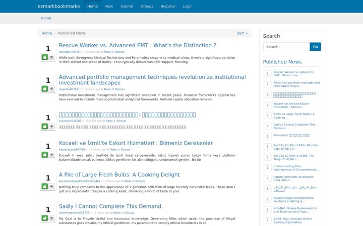Open sidebar link Soi Cầu Lô Xiên 2 XSMB
Screen dimensions: 363x226
coord(294,157)
